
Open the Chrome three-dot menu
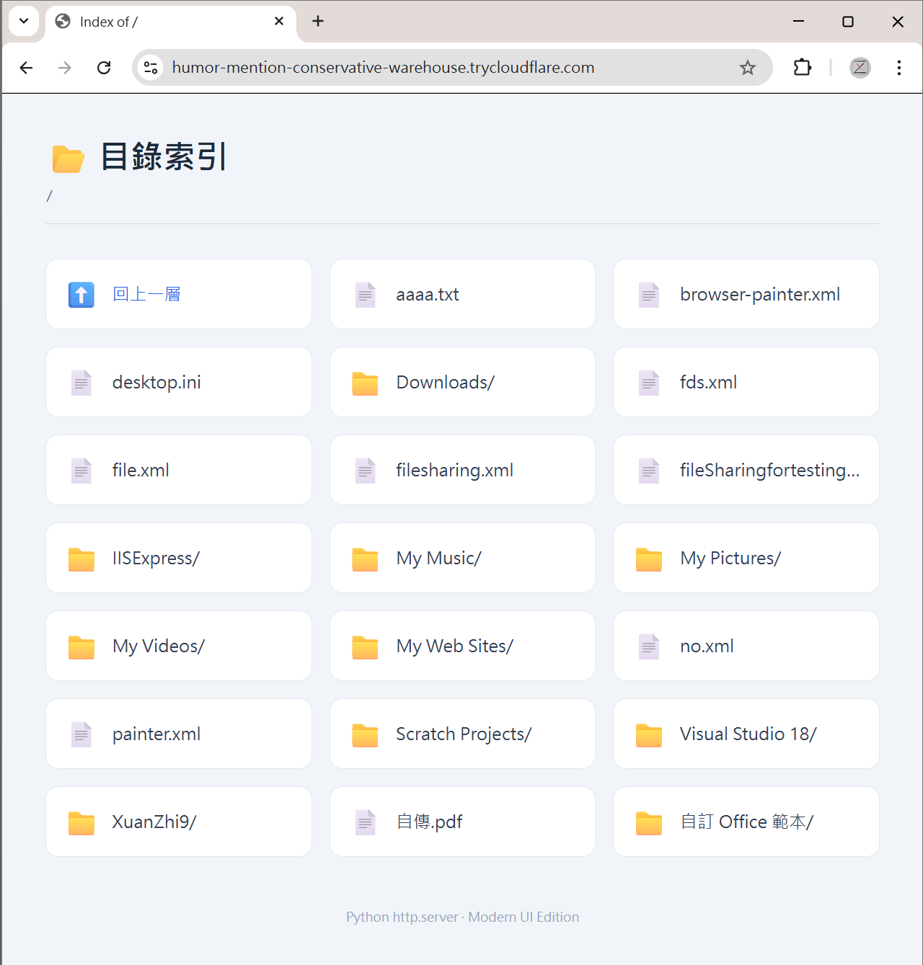coord(898,67)
